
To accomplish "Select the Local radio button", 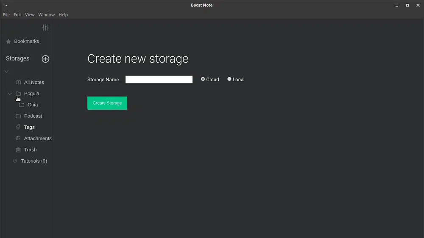I will (x=229, y=79).
